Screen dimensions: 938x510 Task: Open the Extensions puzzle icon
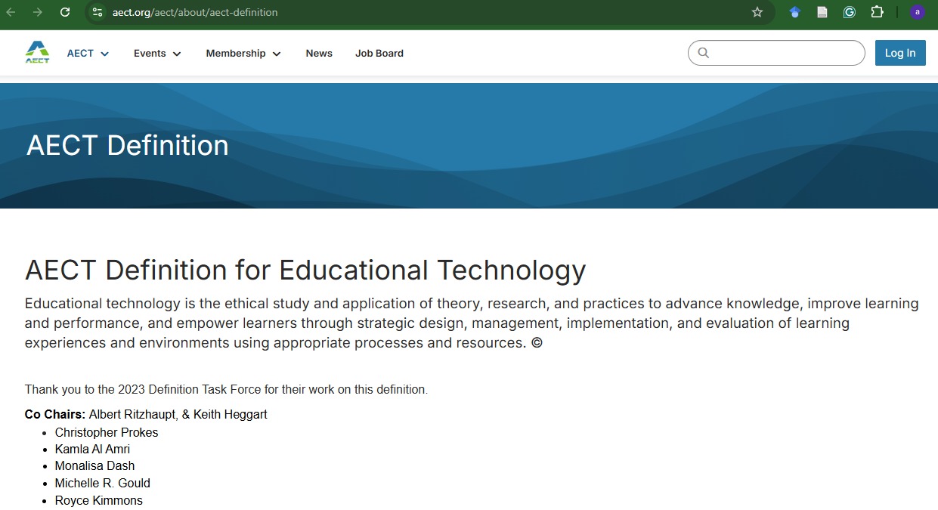point(877,12)
